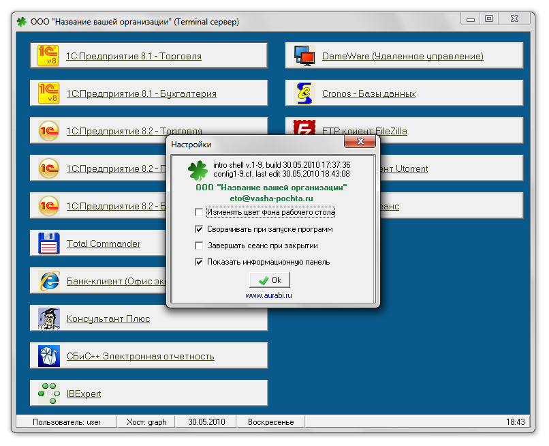
Task: Close the Настройки dialog
Action: tap(360, 141)
